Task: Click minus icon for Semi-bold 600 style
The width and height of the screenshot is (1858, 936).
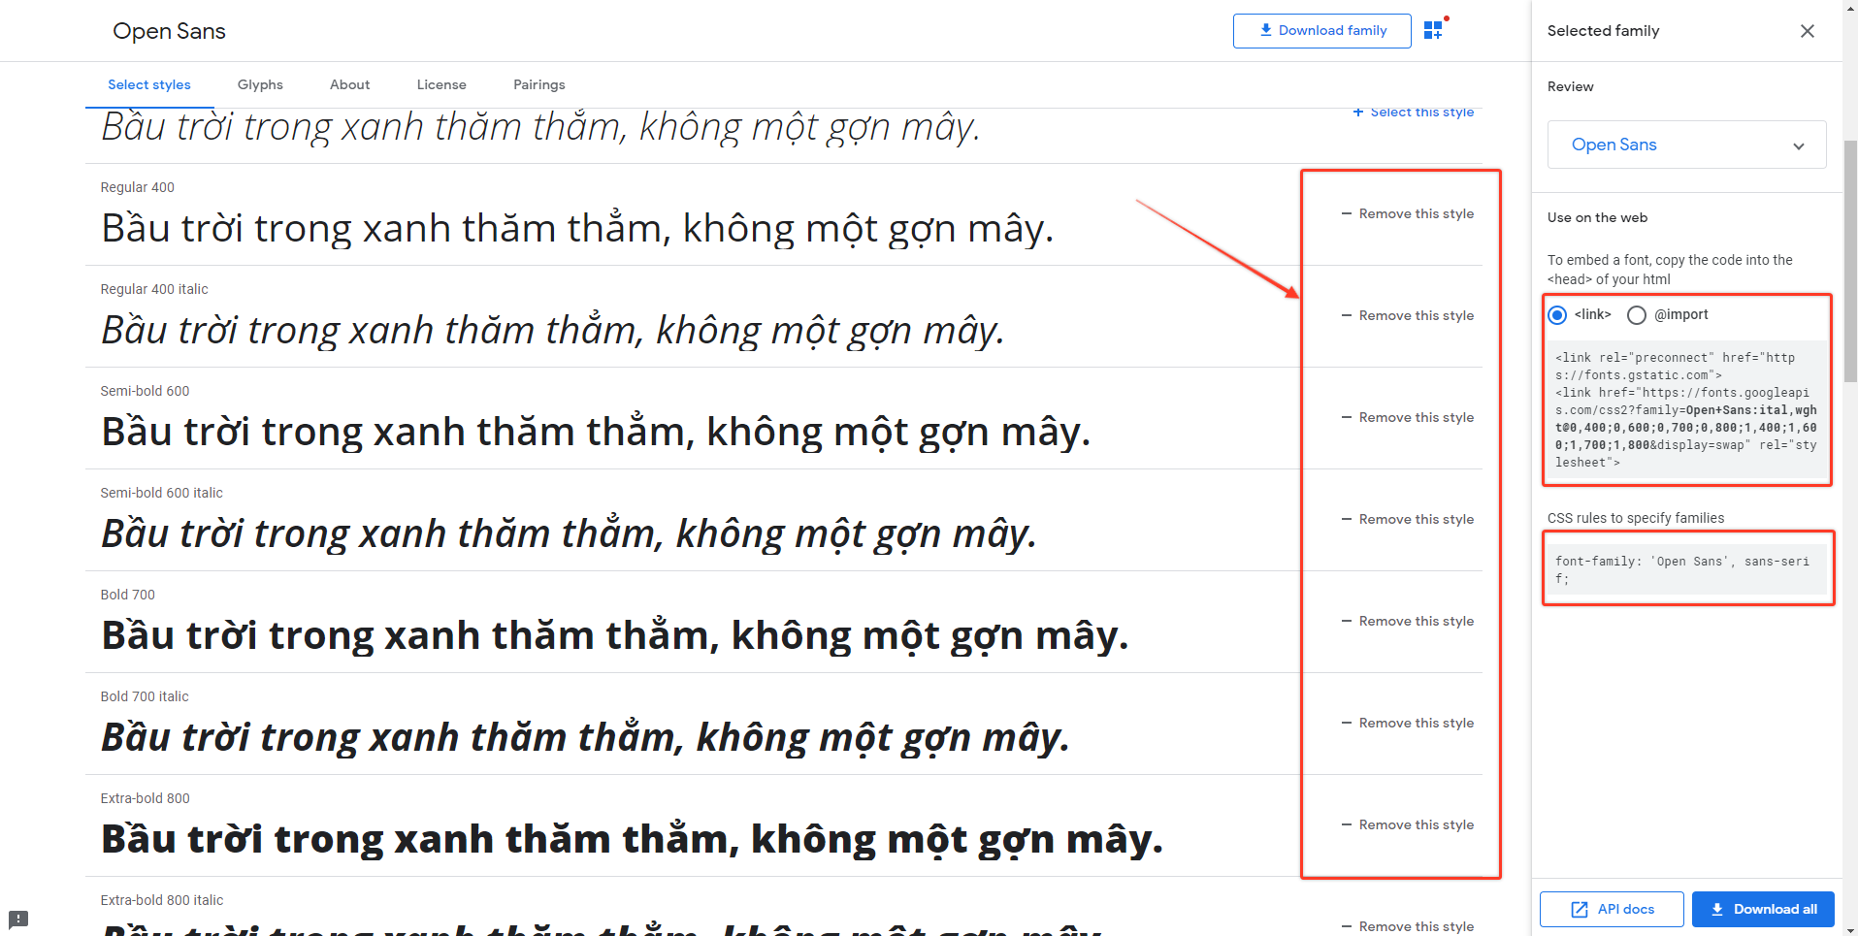Action: click(x=1347, y=417)
